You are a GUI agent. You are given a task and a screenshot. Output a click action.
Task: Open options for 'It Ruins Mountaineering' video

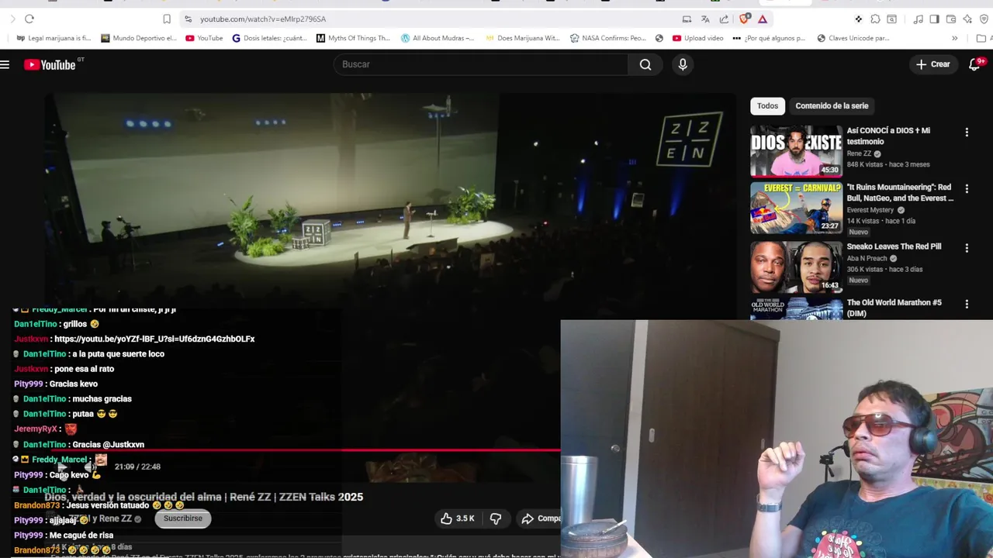967,188
